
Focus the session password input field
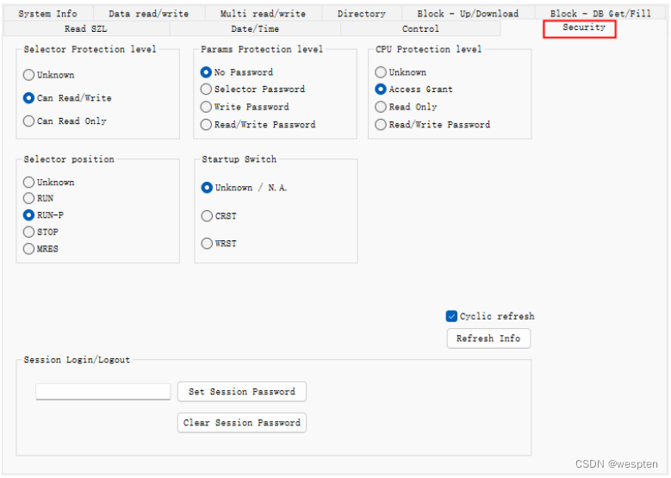click(x=103, y=392)
